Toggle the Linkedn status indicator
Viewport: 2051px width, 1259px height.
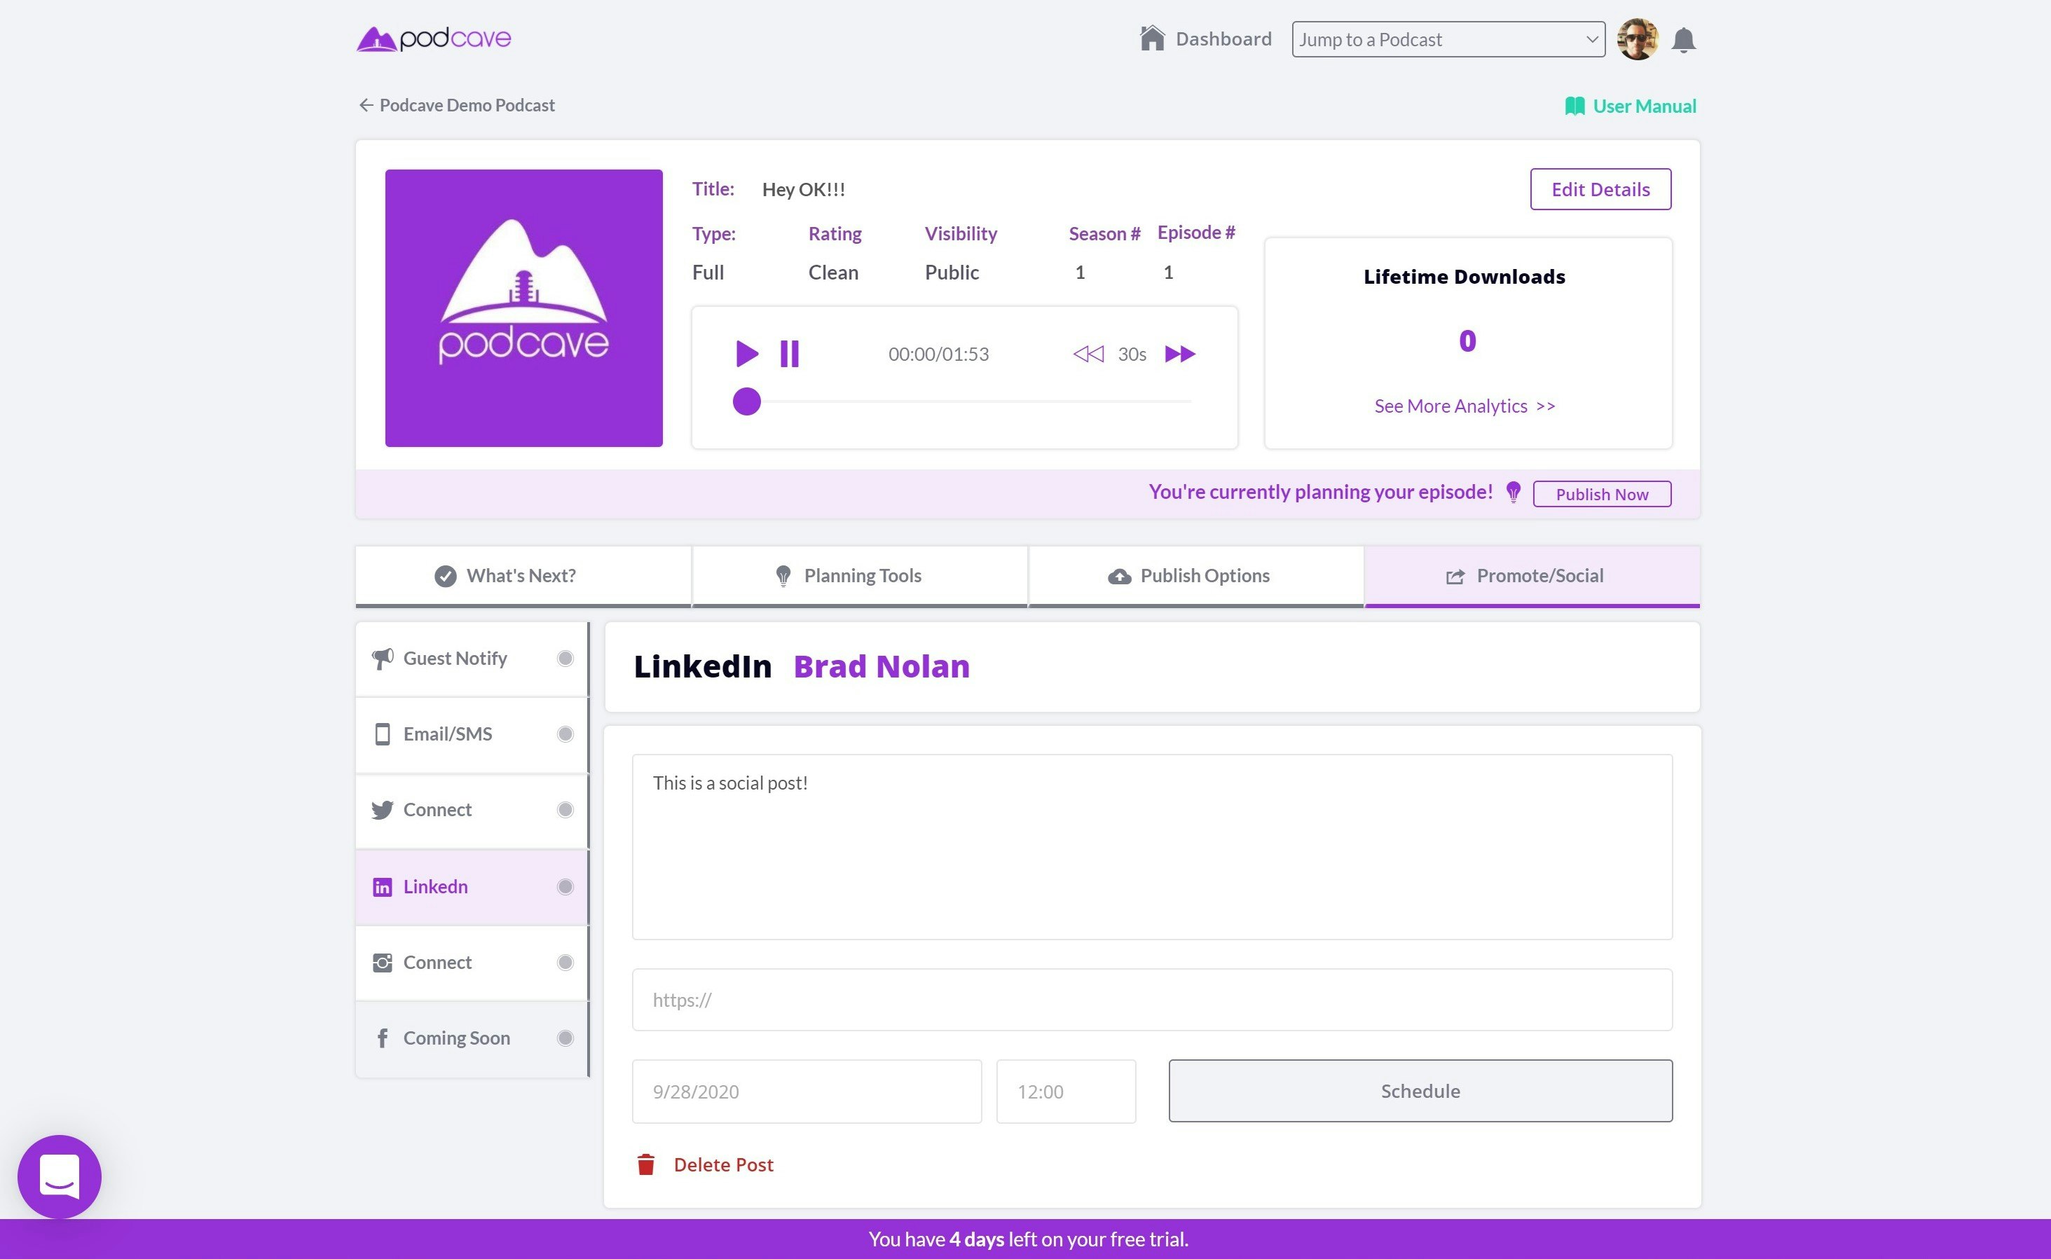tap(565, 887)
